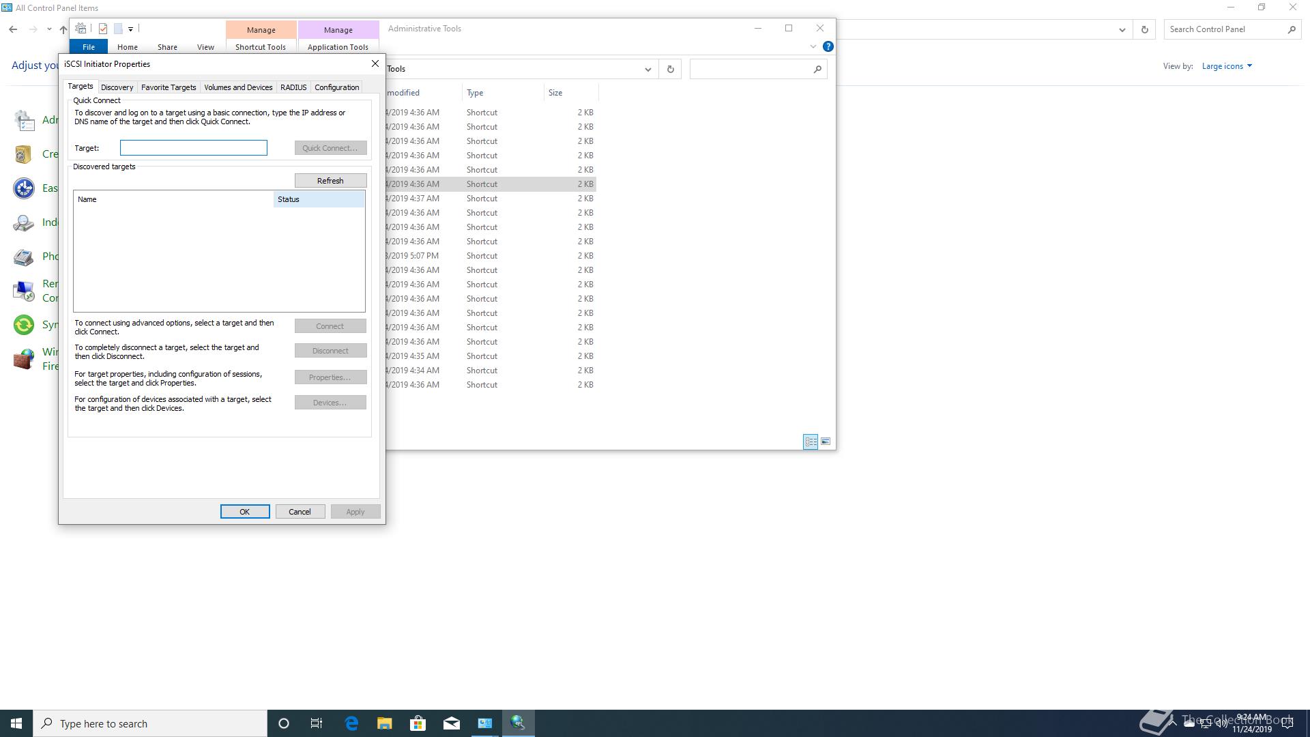Click the Target address input field

click(194, 148)
